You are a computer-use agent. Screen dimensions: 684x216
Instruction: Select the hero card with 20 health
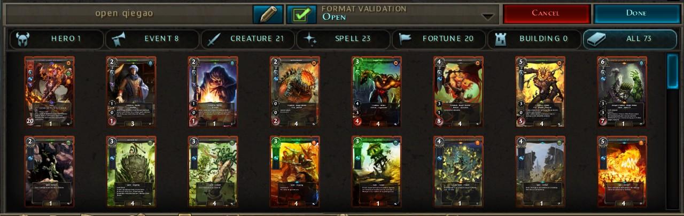click(49, 92)
